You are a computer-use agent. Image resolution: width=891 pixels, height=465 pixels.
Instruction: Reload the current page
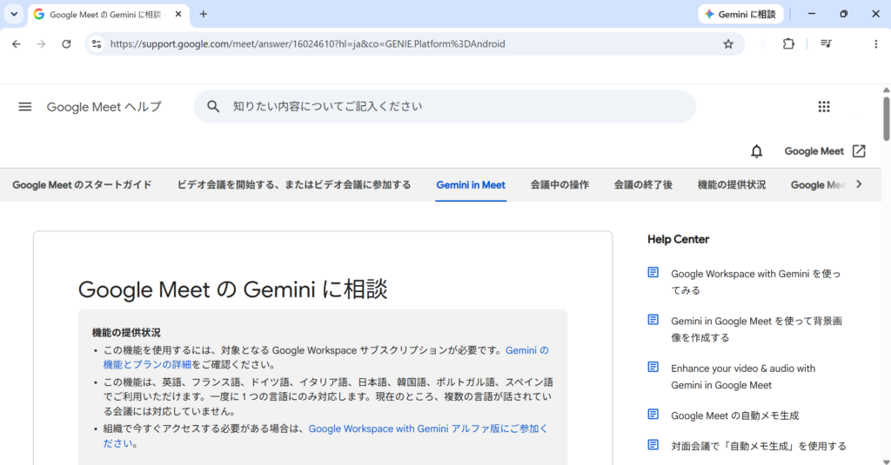click(x=66, y=43)
